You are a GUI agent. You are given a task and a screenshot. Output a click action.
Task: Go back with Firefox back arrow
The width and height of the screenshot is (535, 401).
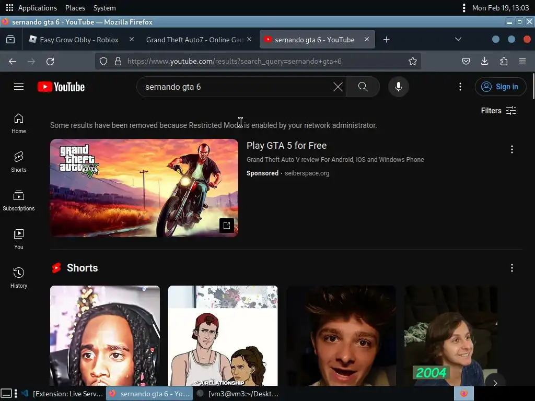pos(13,62)
